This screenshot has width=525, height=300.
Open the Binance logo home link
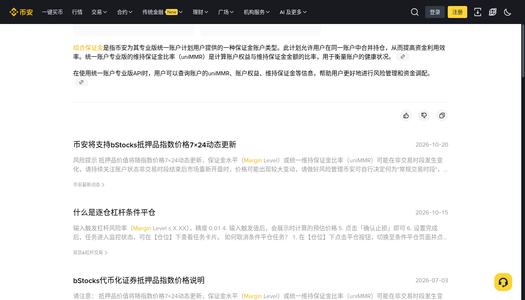(21, 12)
